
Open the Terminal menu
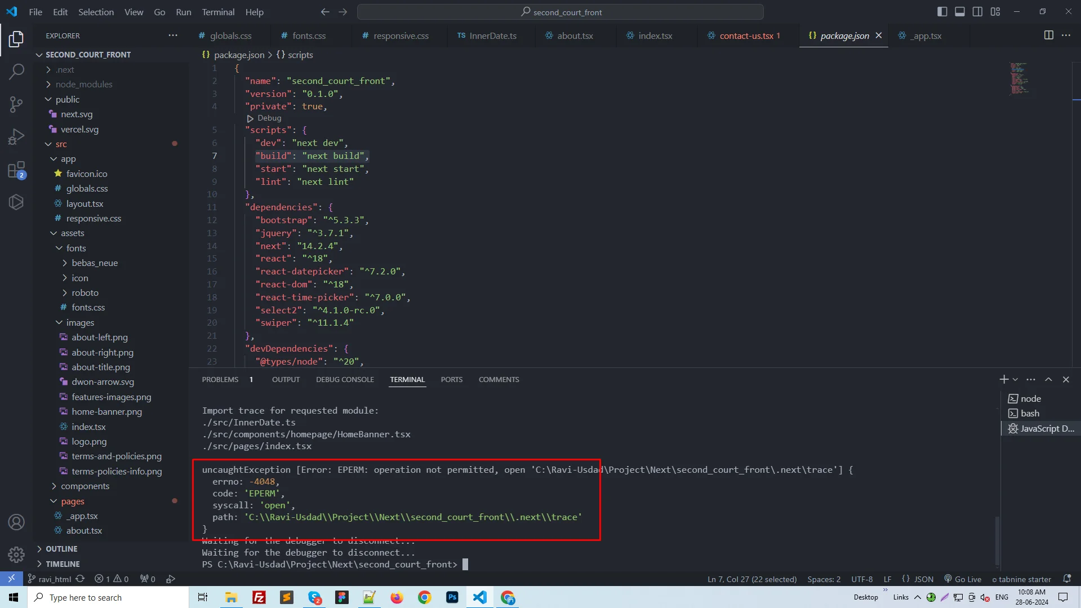(x=218, y=12)
